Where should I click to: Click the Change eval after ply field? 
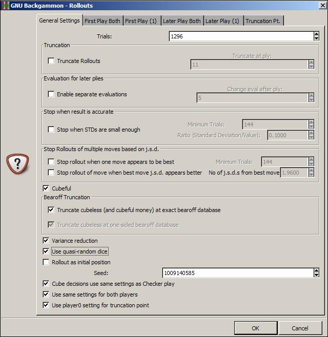point(253,98)
